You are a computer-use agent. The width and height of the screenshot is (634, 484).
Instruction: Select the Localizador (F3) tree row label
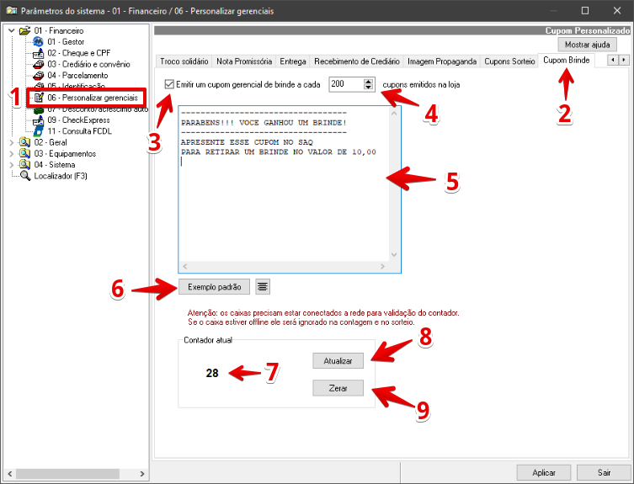(x=61, y=175)
